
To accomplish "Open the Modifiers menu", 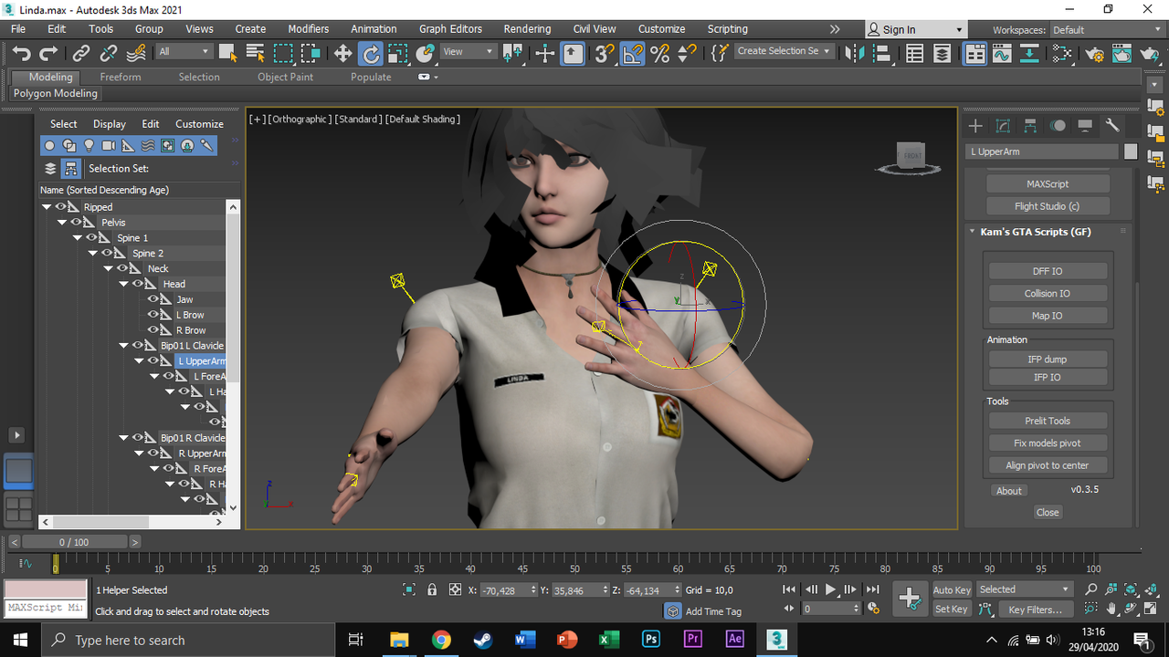I will (309, 29).
